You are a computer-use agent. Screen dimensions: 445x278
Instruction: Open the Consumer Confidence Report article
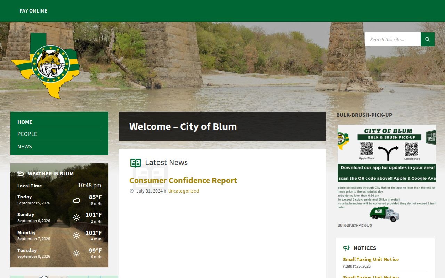[183, 180]
